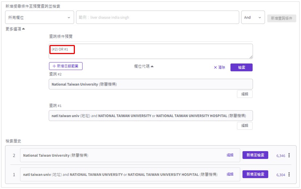Click 新增至檢索 for history row 1
The image size is (301, 189).
pos(255,174)
